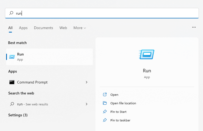Select 'run - See web results' entry
The image size is (203, 131).
33,104
